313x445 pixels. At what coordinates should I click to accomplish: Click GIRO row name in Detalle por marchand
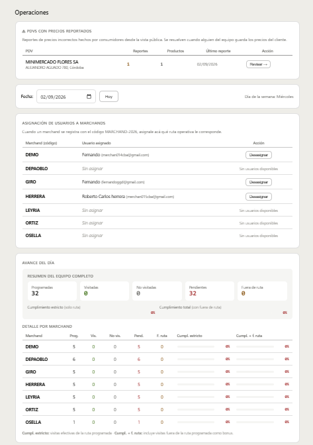(x=30, y=371)
